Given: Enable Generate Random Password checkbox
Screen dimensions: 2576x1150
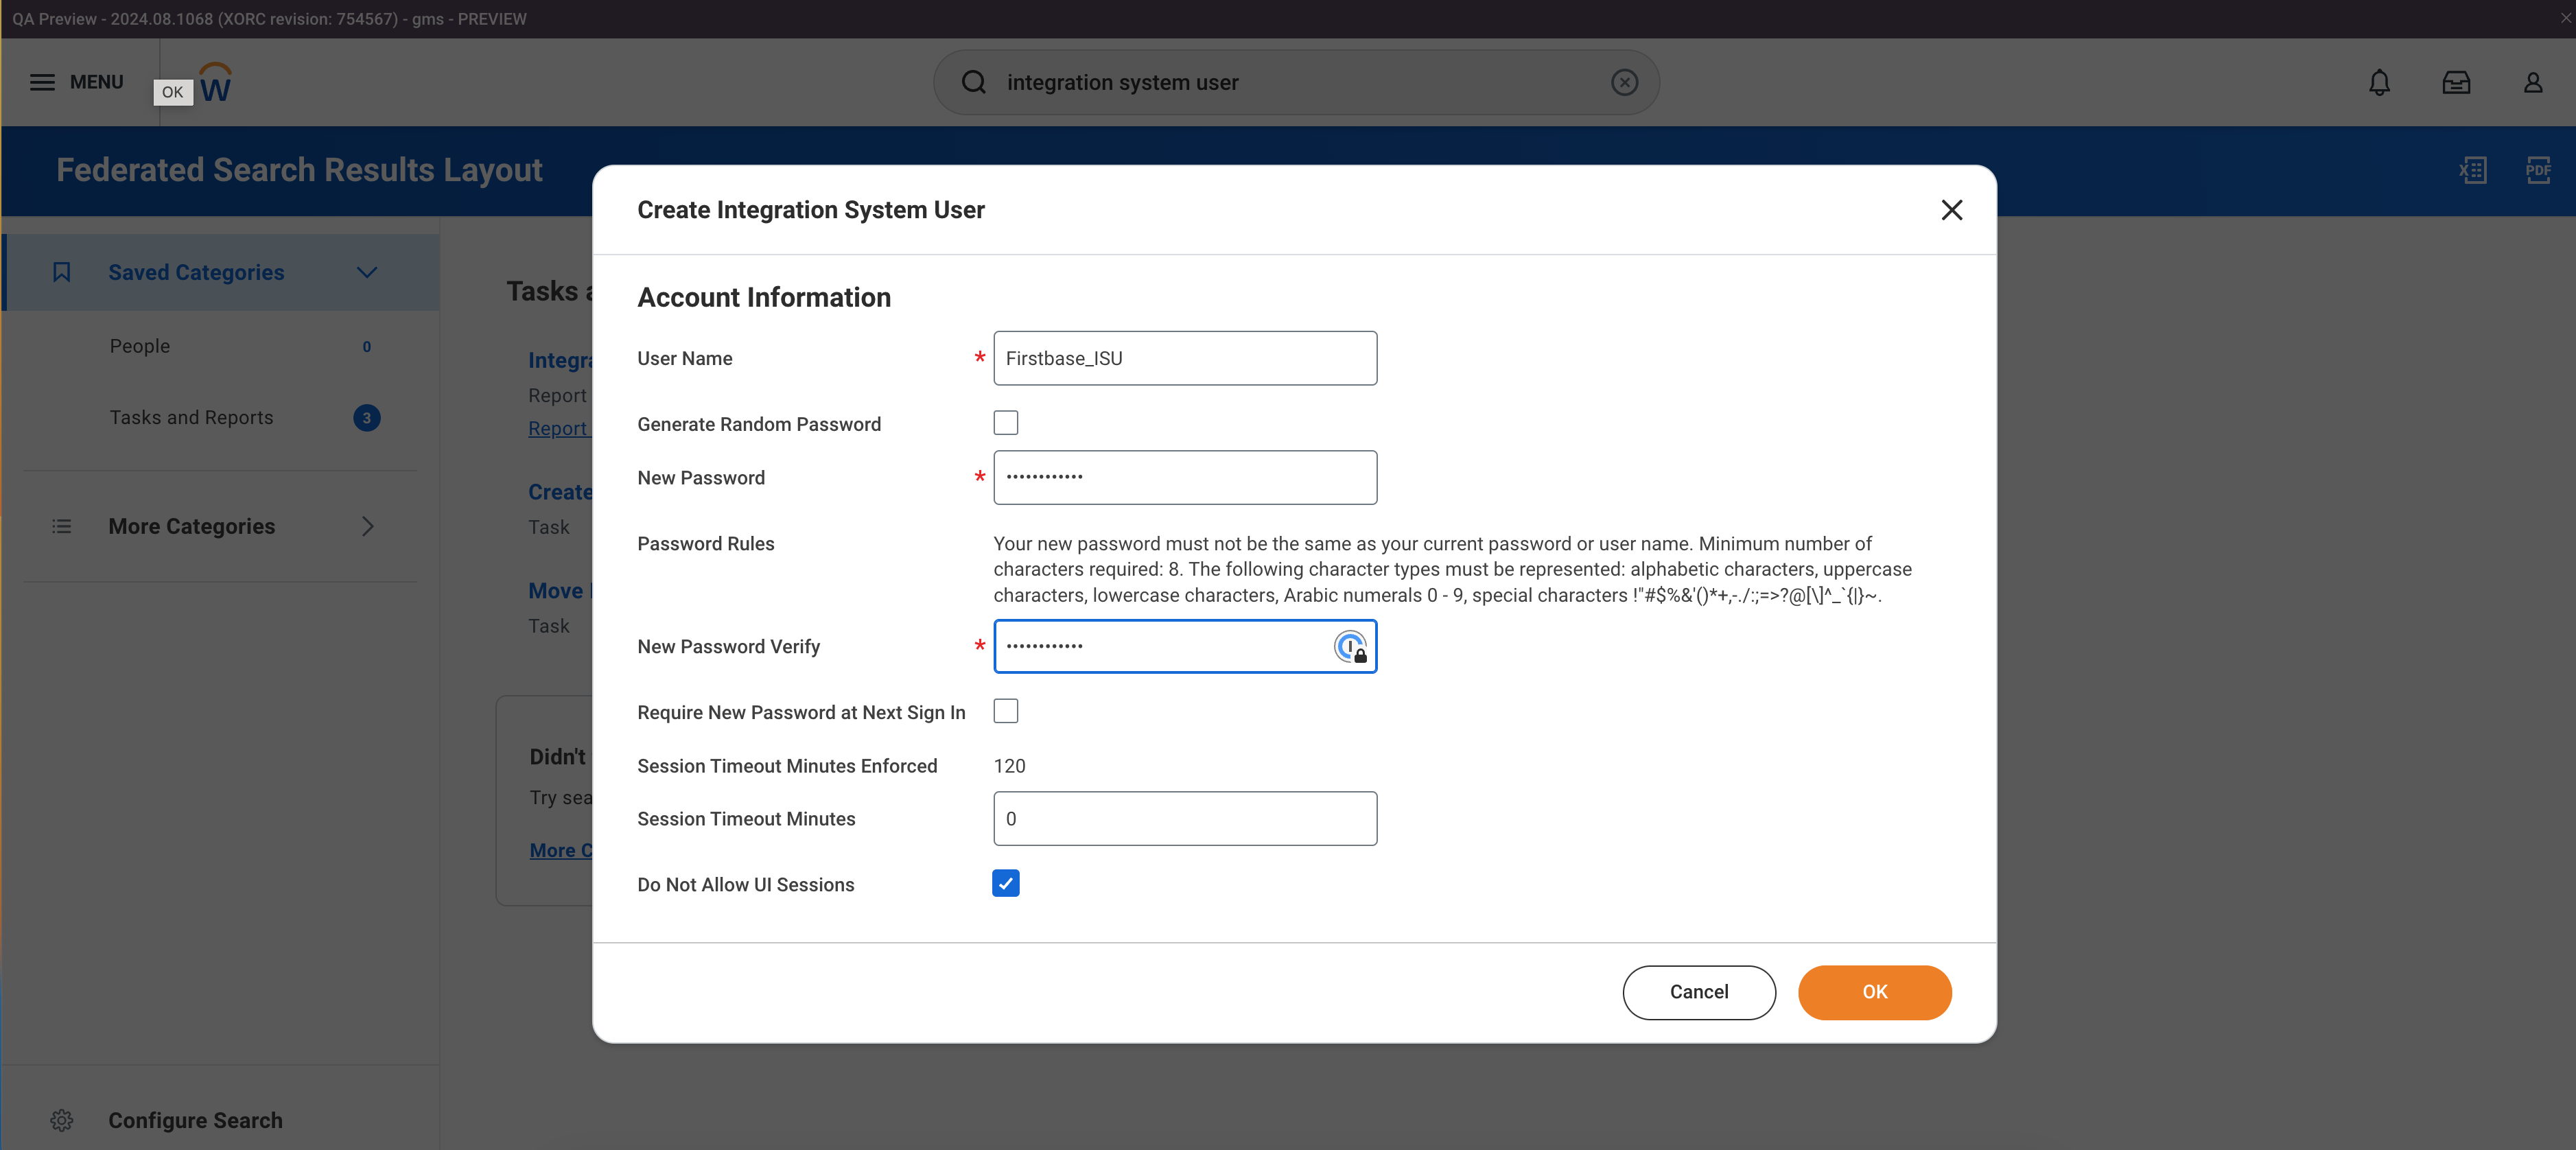Looking at the screenshot, I should pyautogui.click(x=1005, y=423).
